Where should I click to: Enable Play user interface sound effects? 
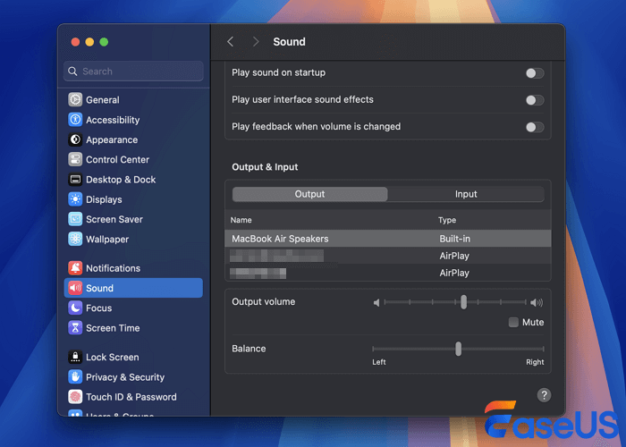[535, 100]
